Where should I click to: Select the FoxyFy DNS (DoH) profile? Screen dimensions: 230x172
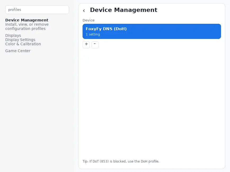click(x=152, y=31)
